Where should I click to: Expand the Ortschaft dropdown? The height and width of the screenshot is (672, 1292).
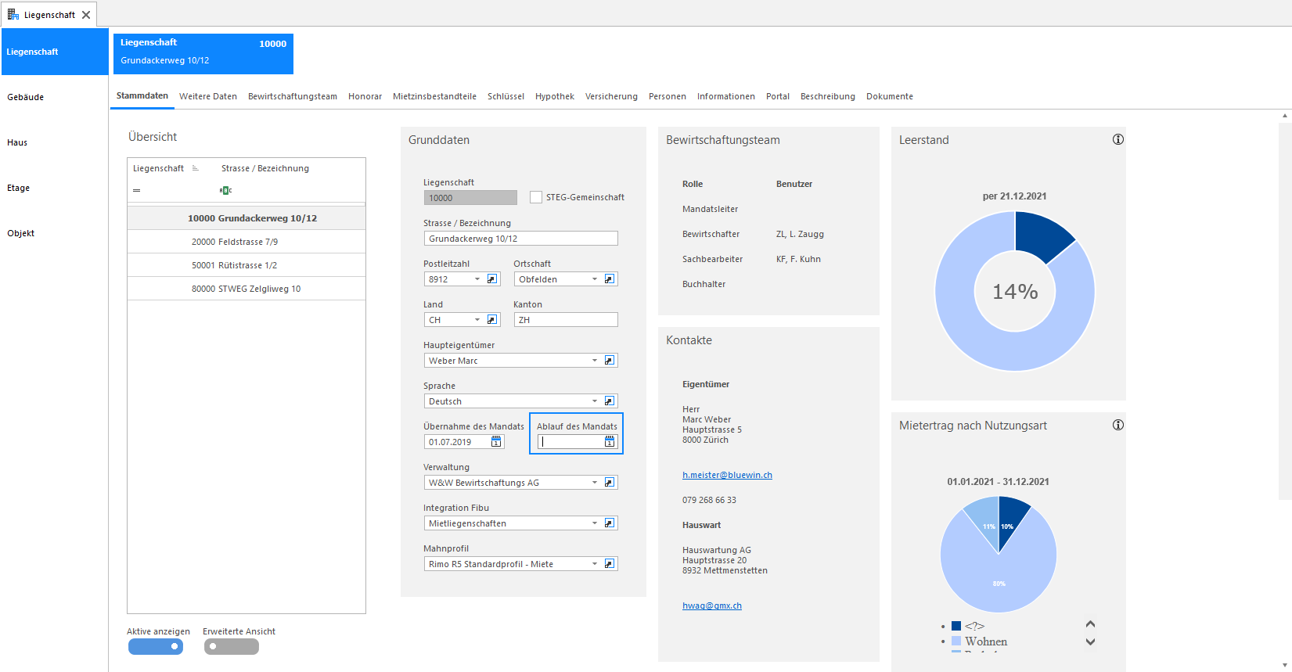(595, 279)
